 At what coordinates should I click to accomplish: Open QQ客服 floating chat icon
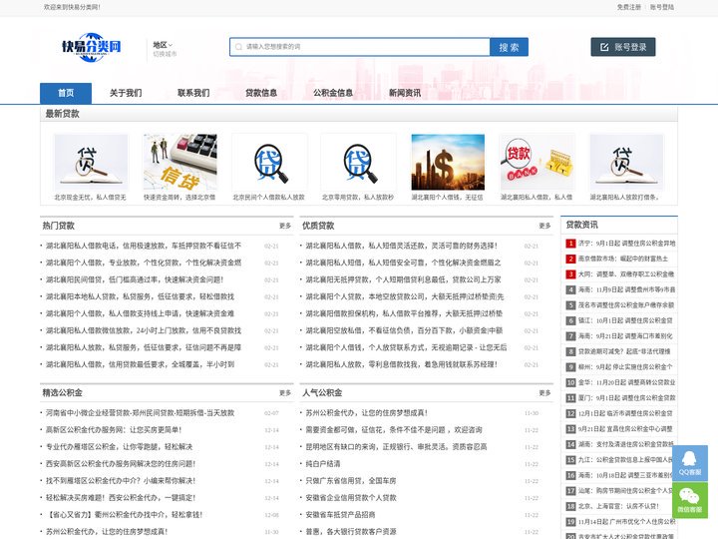pyautogui.click(x=690, y=463)
